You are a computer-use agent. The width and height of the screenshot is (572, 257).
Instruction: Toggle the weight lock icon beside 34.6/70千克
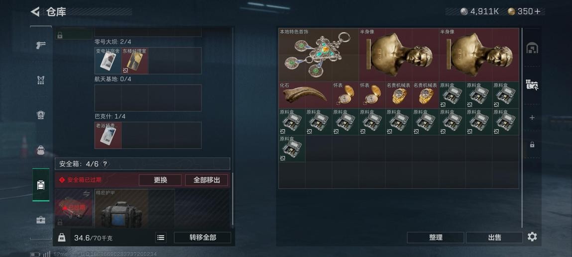tap(62, 238)
